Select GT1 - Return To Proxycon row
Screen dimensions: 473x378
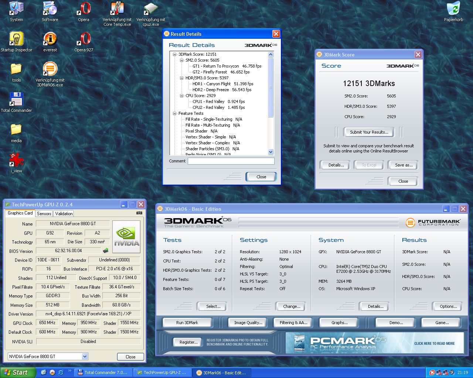pos(227,66)
